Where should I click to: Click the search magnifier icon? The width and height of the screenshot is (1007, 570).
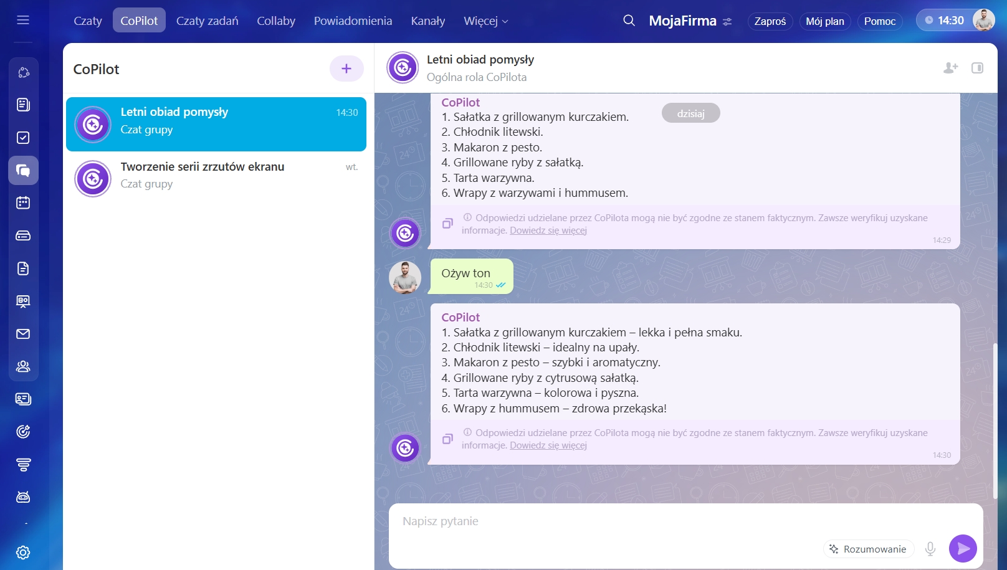point(629,21)
